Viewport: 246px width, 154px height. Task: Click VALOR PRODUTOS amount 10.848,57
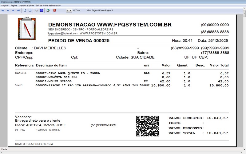(217, 118)
